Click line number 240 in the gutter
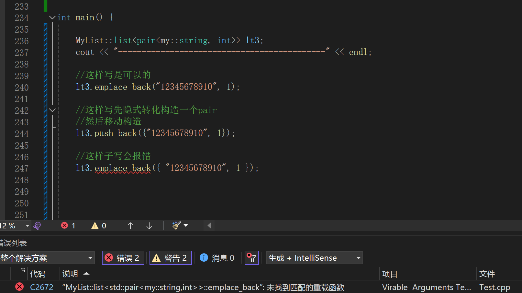Viewport: 522px width, 293px height. pyautogui.click(x=22, y=88)
